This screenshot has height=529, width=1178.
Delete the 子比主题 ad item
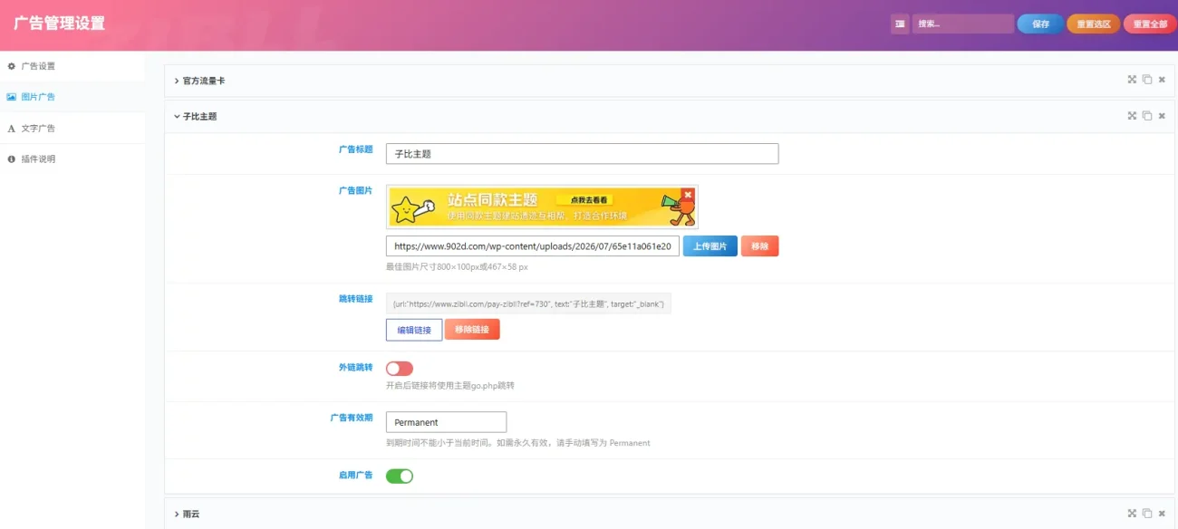click(x=1162, y=116)
